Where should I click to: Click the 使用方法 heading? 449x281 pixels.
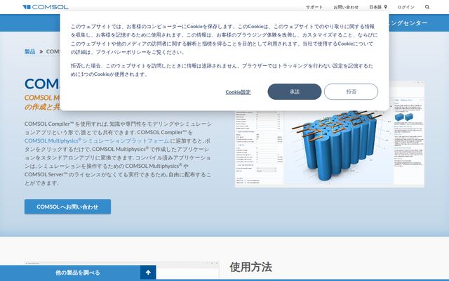tap(250, 267)
